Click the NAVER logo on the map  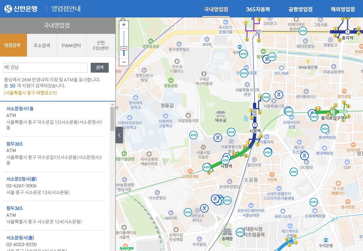tap(126, 247)
